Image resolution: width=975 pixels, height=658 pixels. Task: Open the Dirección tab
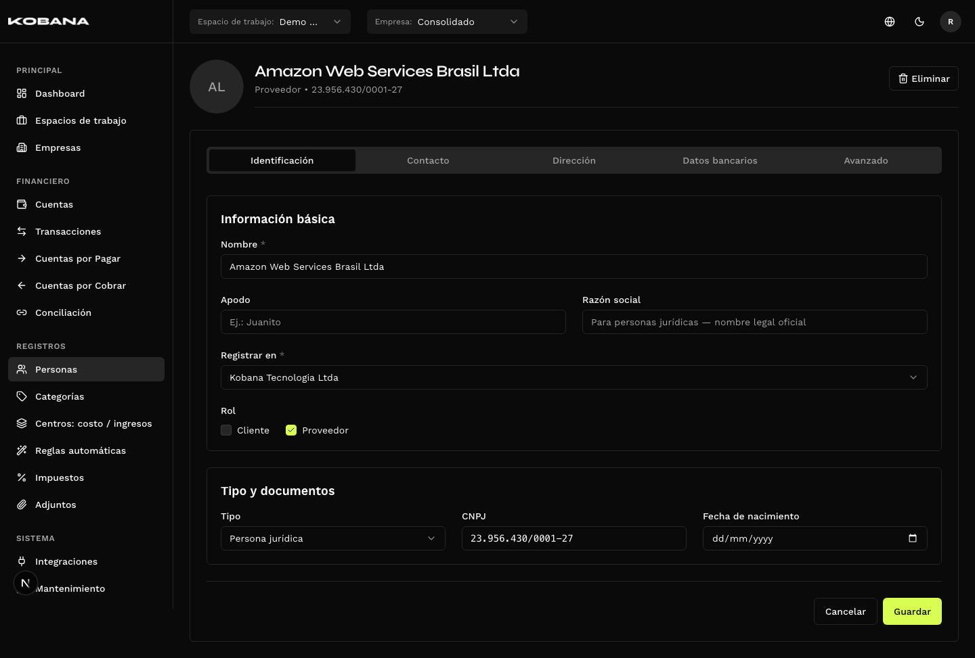click(x=574, y=160)
